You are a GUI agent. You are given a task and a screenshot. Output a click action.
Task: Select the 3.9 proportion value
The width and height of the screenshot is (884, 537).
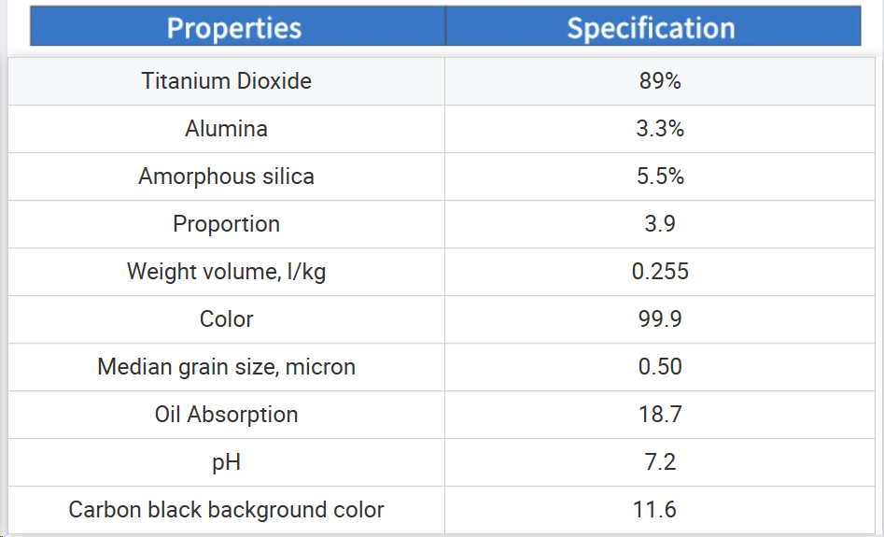pos(660,224)
